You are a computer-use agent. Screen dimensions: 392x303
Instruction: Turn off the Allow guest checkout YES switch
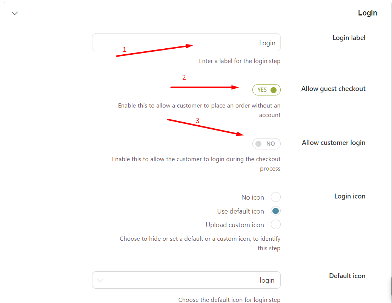266,90
